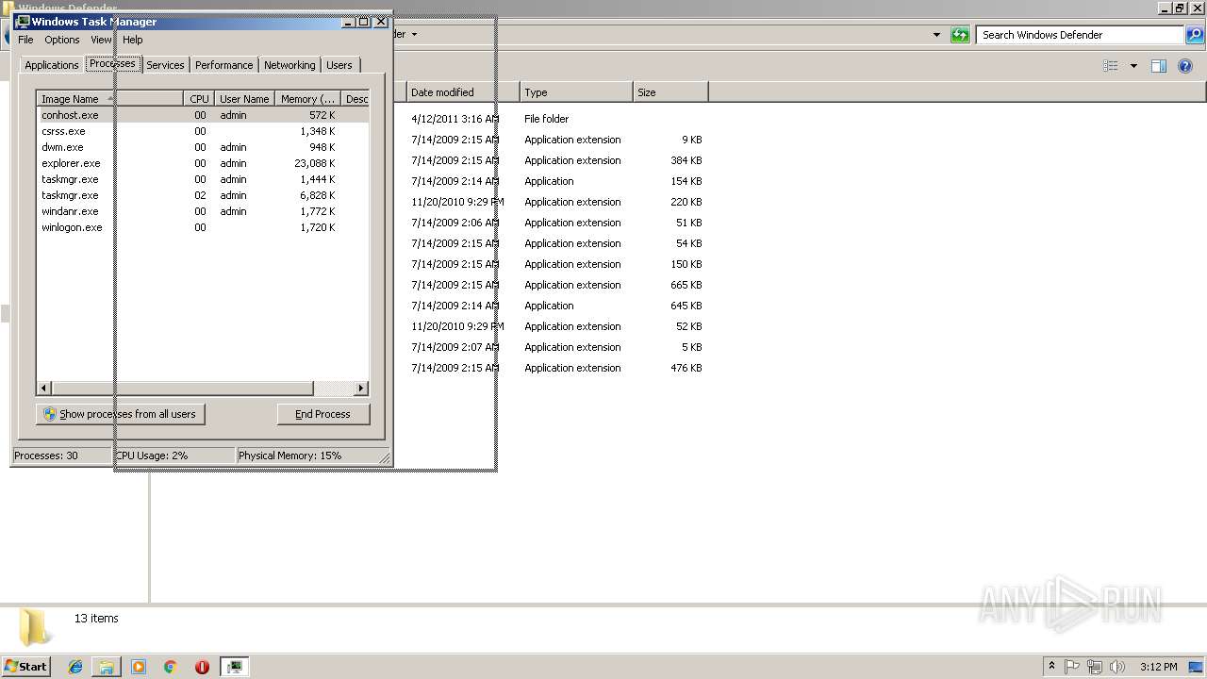Image resolution: width=1207 pixels, height=679 pixels.
Task: Open the address bar history dropdown
Action: click(x=936, y=35)
